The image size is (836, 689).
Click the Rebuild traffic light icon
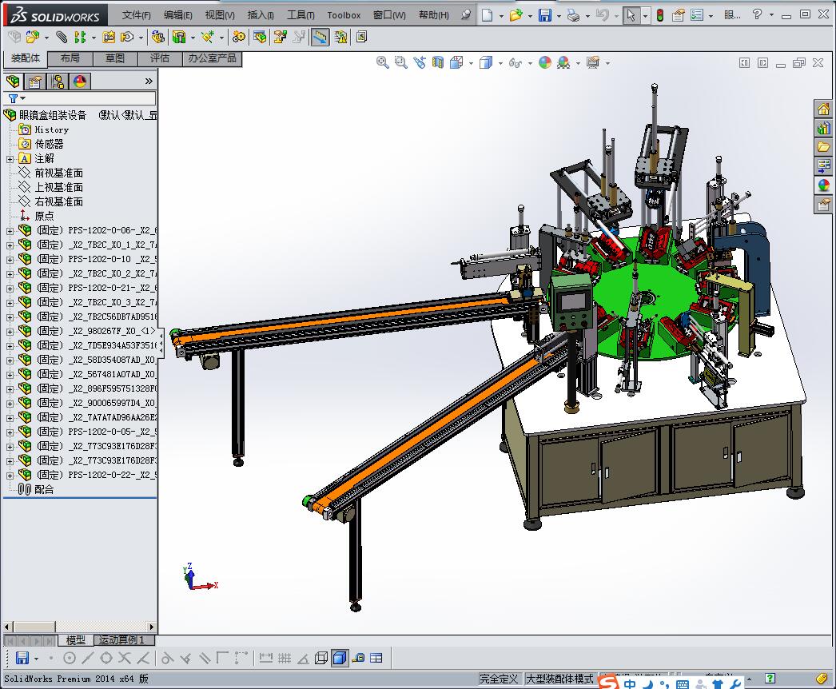[x=659, y=15]
